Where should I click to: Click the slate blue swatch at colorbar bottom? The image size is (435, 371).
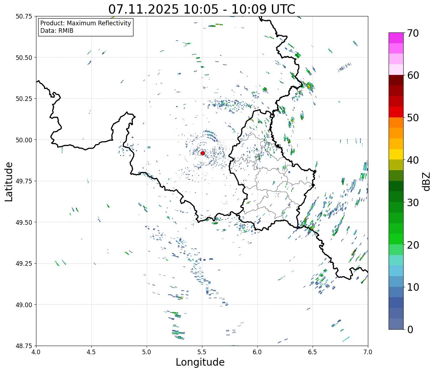(396, 324)
